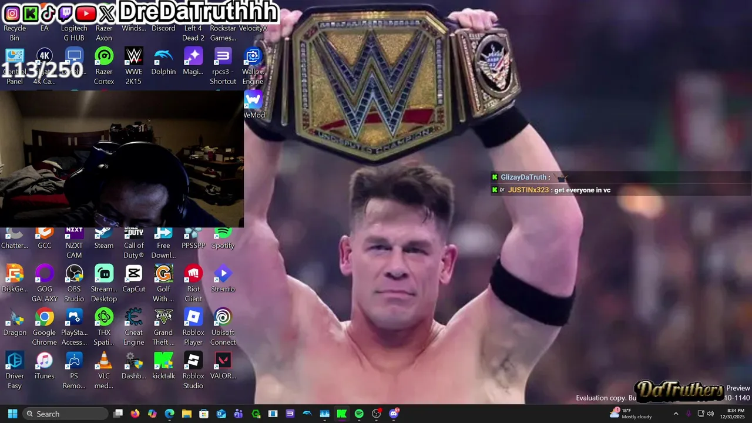Switch to the green Kick taskbar app
This screenshot has width=752, height=423.
(342, 414)
